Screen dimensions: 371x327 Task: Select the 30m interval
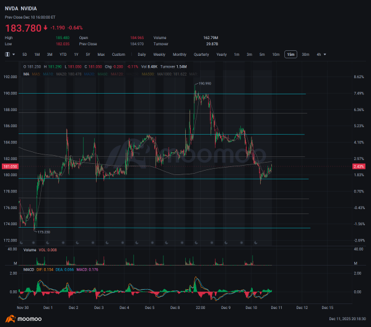(x=305, y=55)
